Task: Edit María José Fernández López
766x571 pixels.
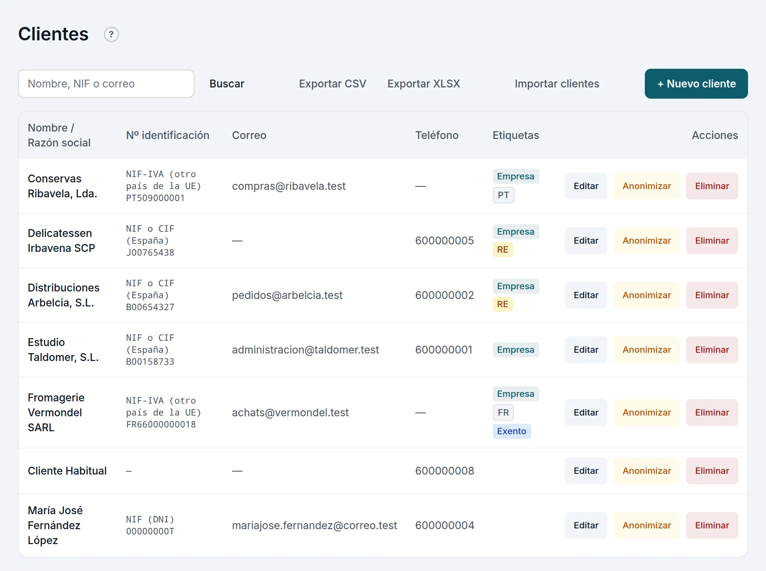Action: pos(586,525)
